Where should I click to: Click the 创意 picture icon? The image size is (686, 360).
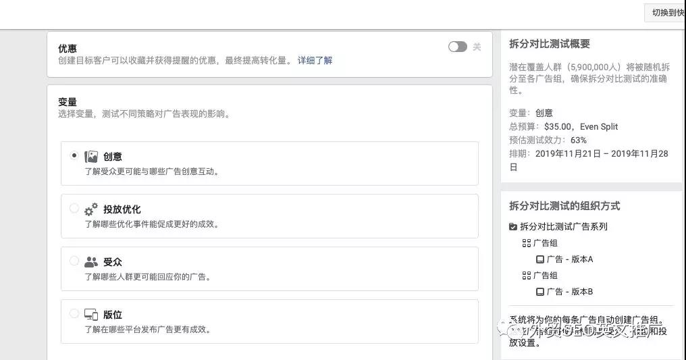[x=91, y=157]
